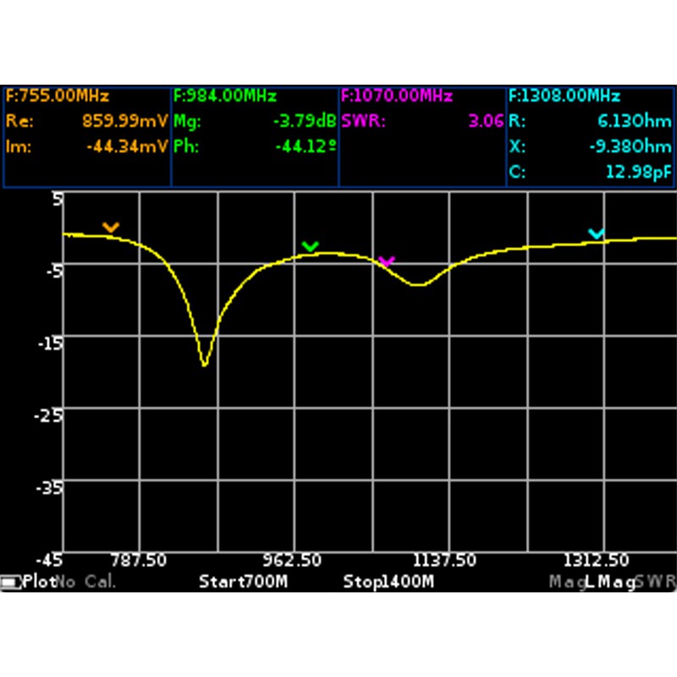Viewport: 677px width, 677px height.
Task: Click the battery icon in the status bar
Action: (x=11, y=582)
